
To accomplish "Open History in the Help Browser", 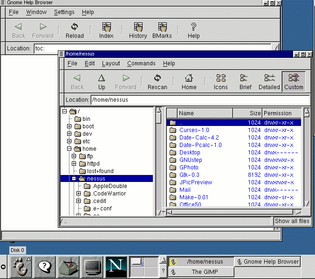I will [138, 31].
